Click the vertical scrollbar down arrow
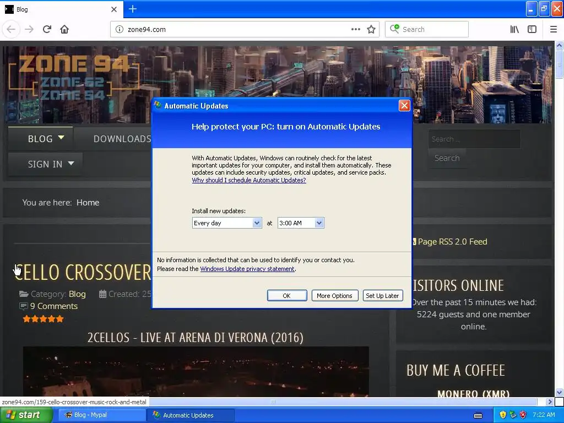 [x=559, y=392]
